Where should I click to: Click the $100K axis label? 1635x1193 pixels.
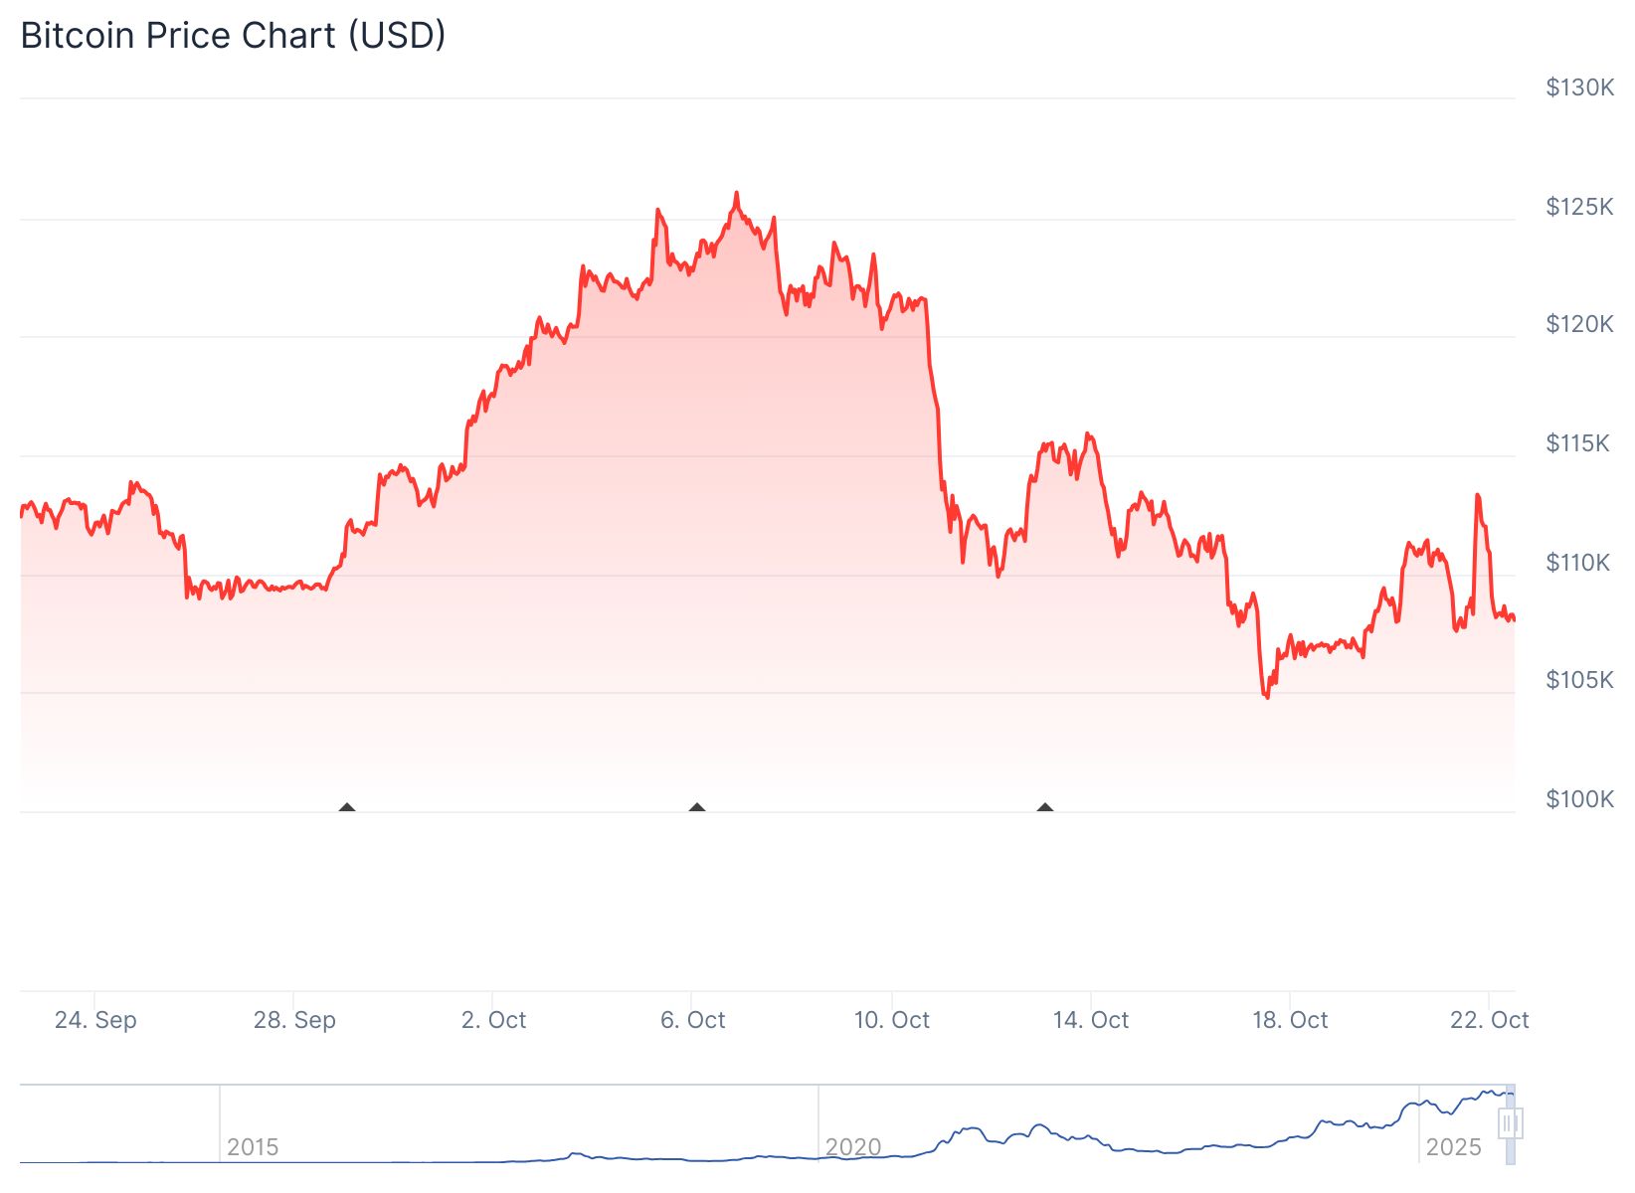click(1579, 799)
